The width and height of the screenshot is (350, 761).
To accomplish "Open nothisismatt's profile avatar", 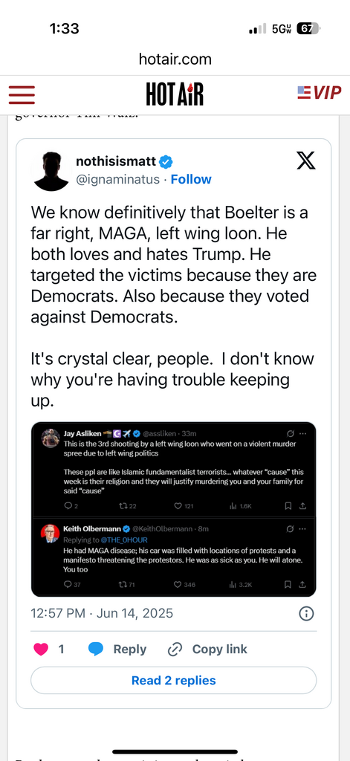I will pos(51,171).
